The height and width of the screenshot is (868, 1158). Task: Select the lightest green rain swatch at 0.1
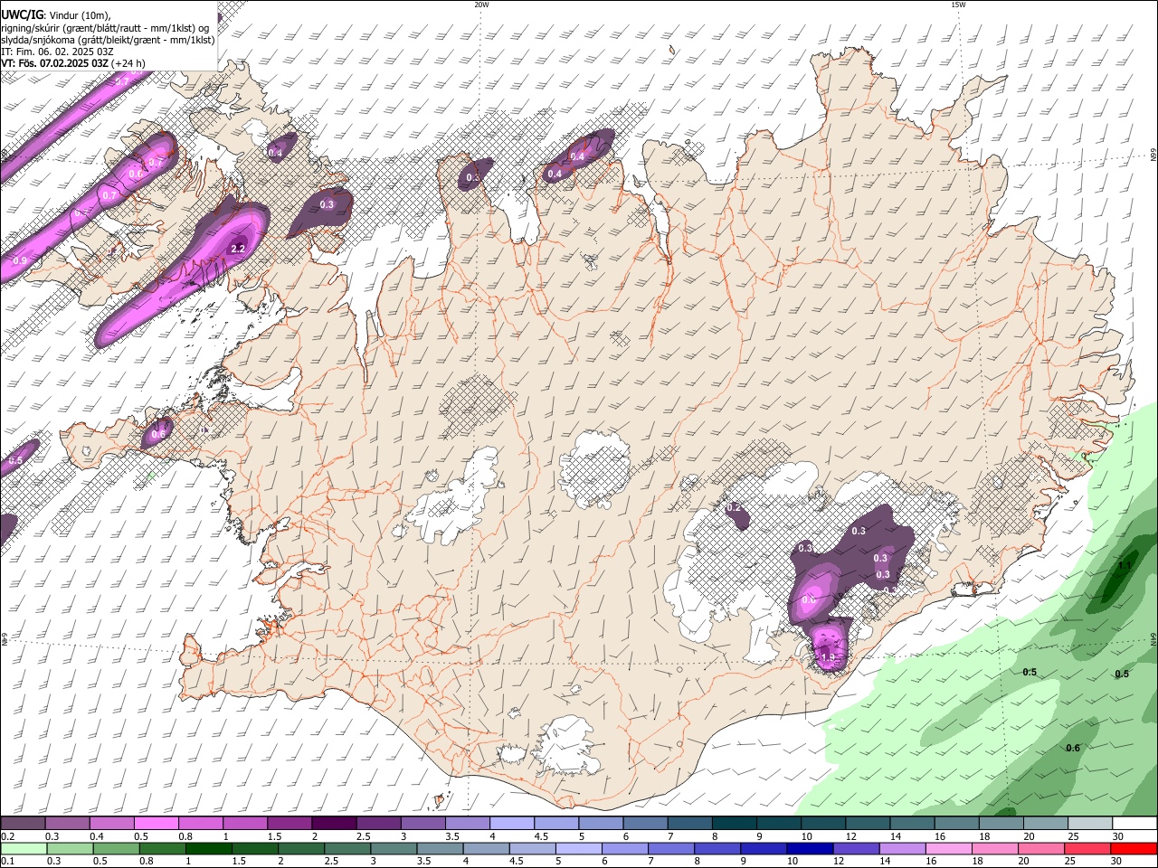[24, 849]
